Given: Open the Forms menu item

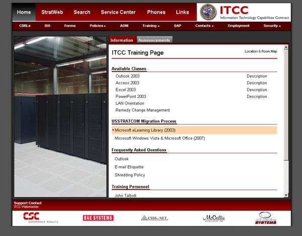Looking at the screenshot, I should [x=70, y=26].
